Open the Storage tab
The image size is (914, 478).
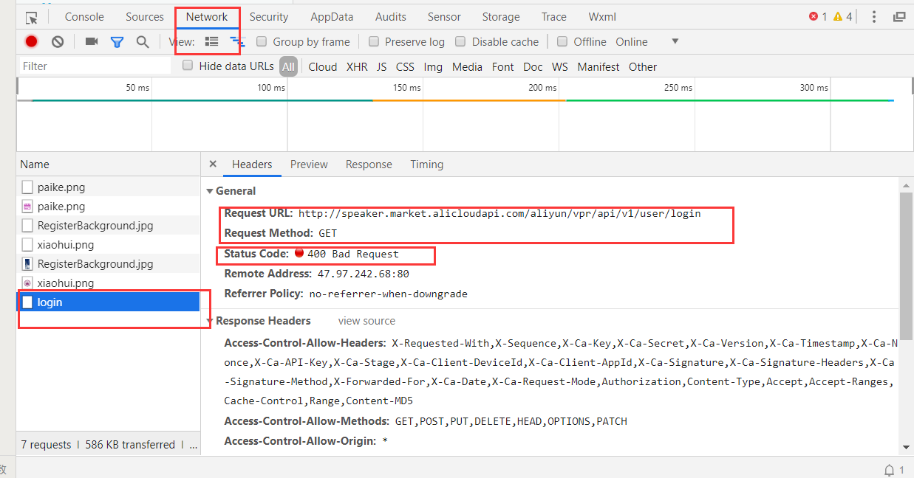point(501,17)
